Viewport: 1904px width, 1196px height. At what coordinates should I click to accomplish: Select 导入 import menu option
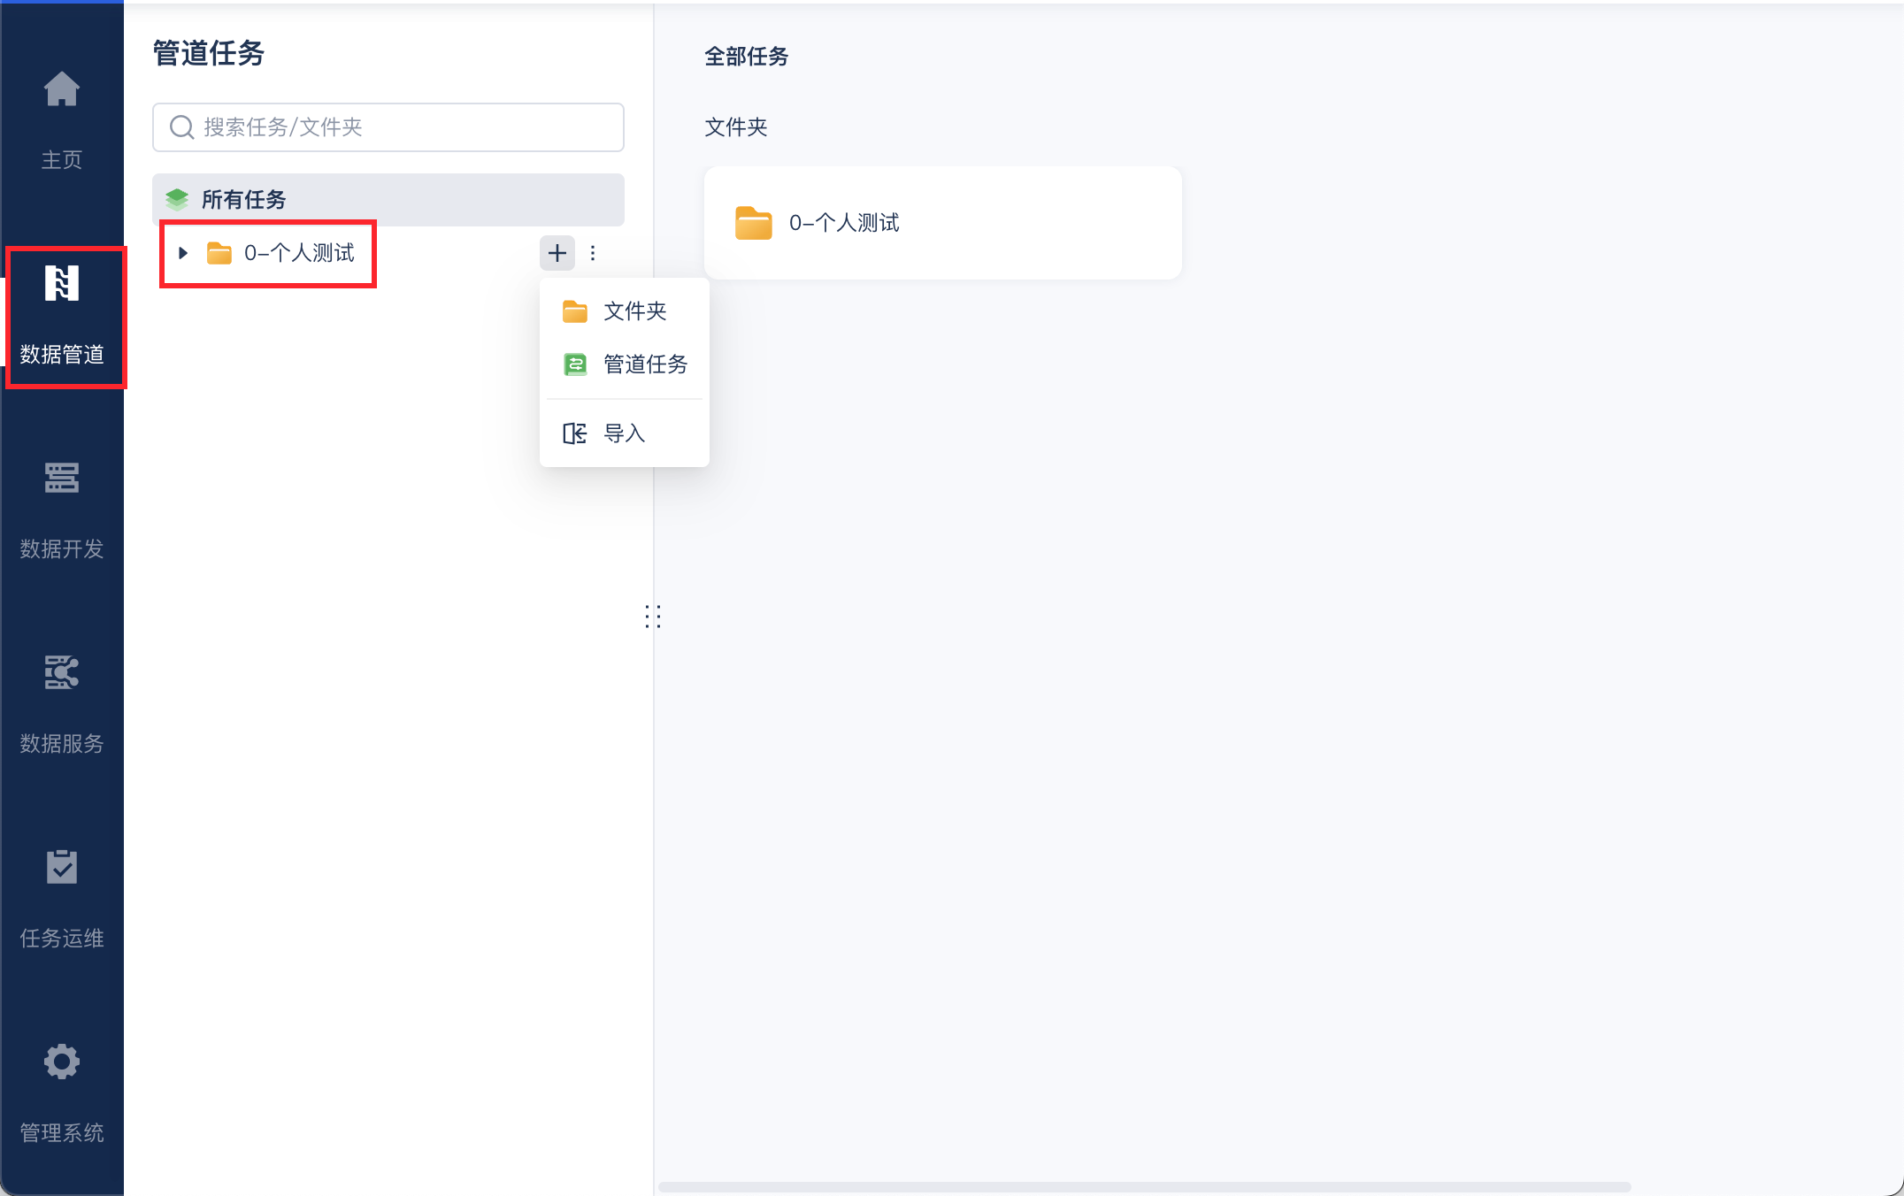tap(624, 433)
